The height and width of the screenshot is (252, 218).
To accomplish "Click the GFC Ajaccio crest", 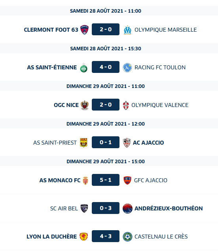I will 127,180.
